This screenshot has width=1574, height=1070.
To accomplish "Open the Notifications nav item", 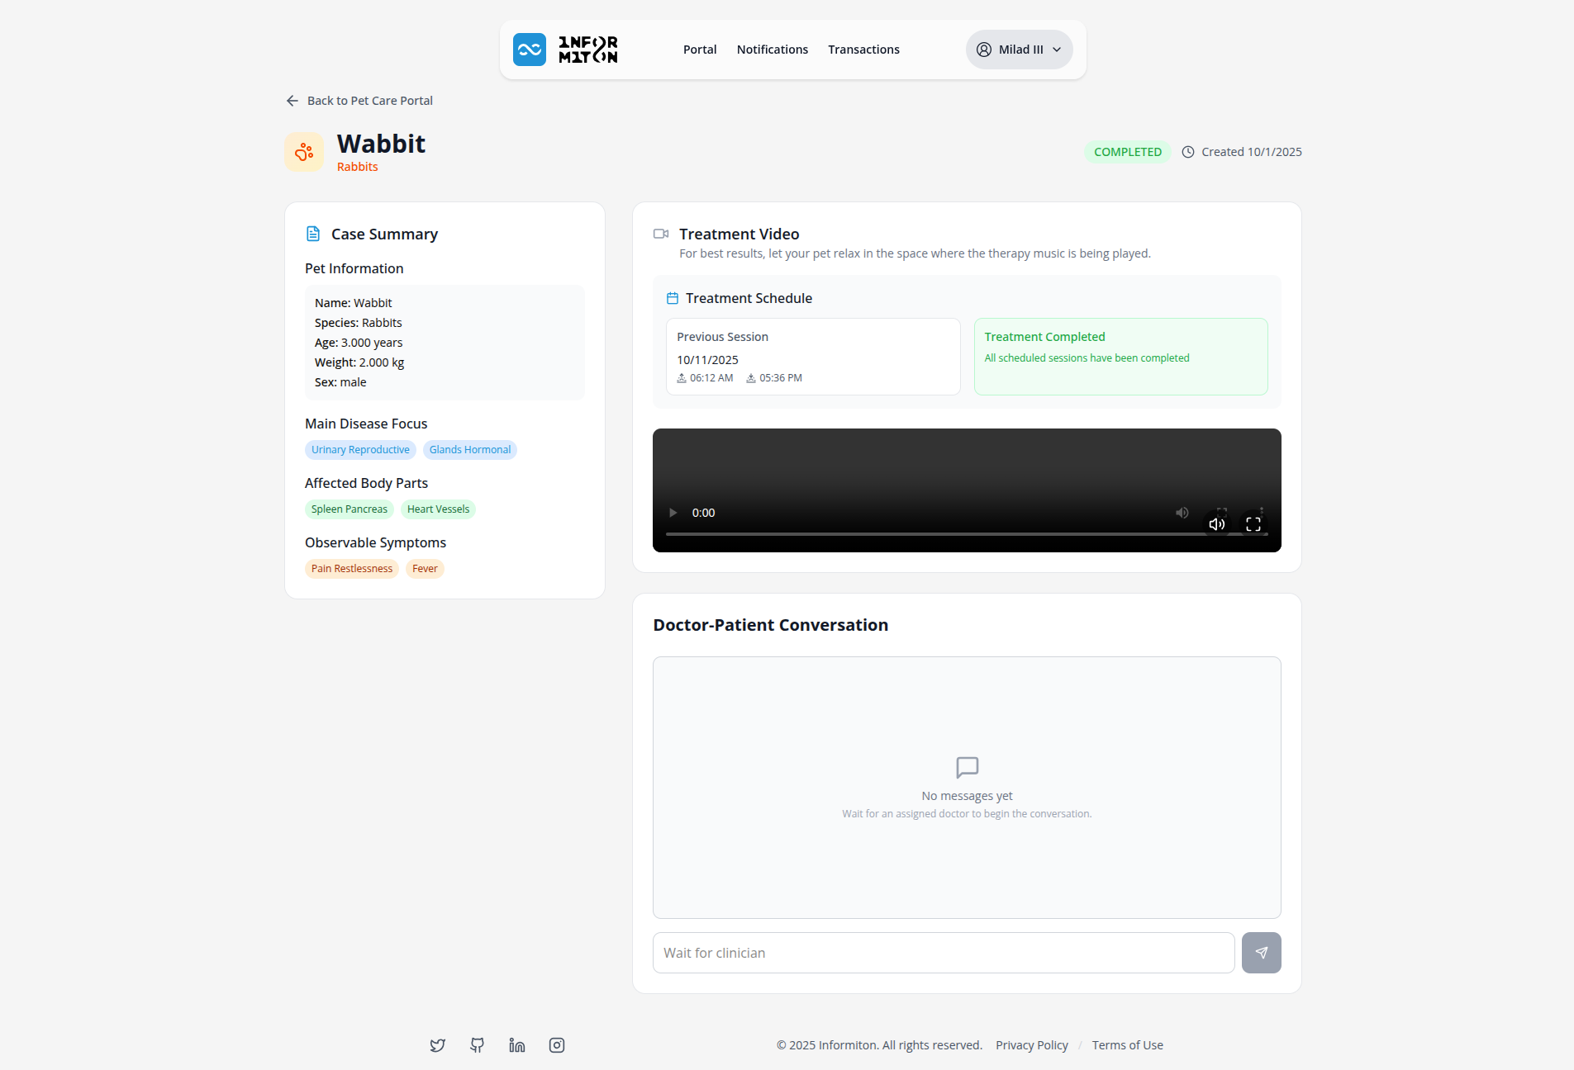I will (773, 50).
